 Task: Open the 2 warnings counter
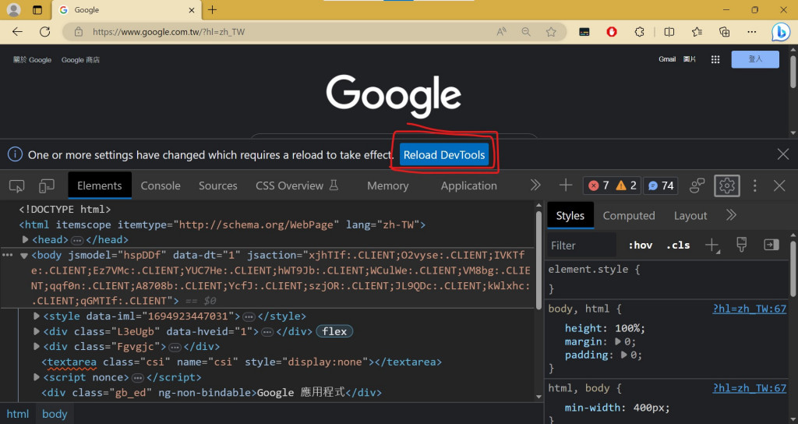pyautogui.click(x=626, y=185)
